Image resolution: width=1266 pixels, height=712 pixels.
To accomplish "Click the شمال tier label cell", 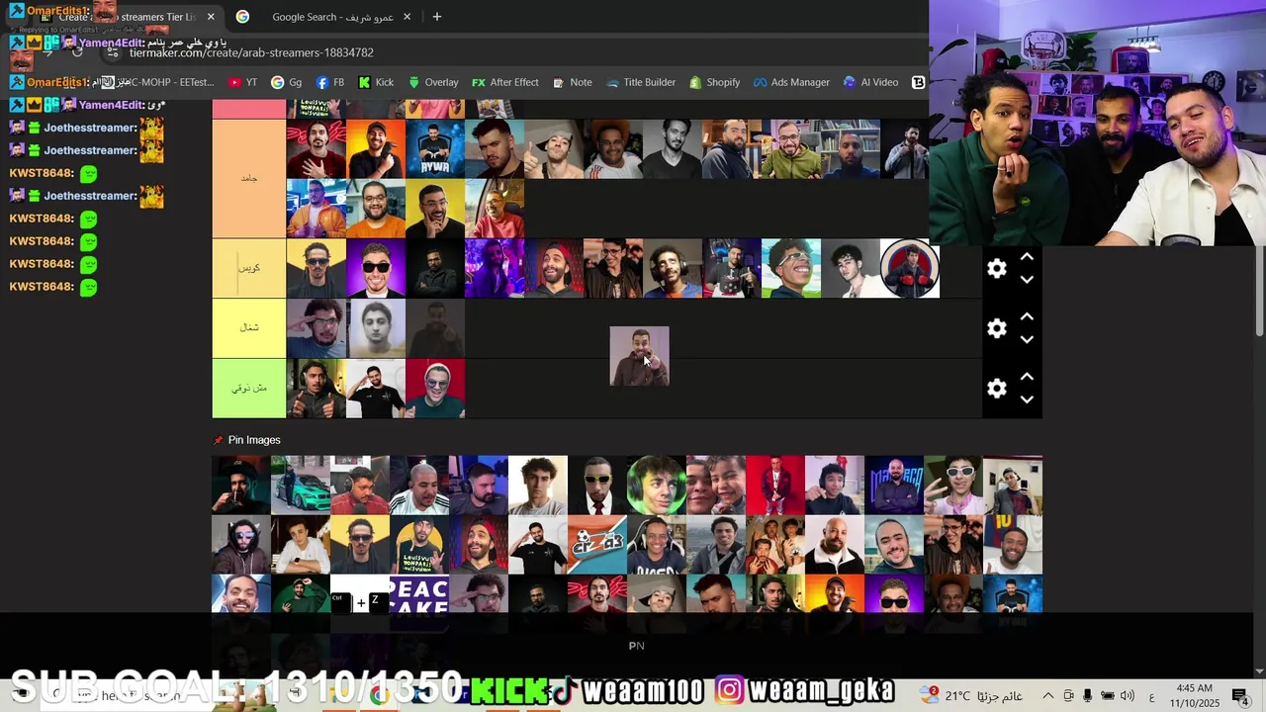I will pyautogui.click(x=249, y=328).
